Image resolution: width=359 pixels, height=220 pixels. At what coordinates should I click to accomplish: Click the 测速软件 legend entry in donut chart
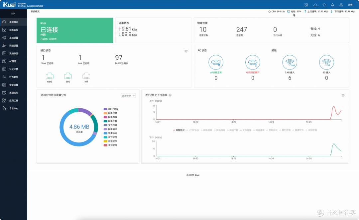(x=110, y=141)
